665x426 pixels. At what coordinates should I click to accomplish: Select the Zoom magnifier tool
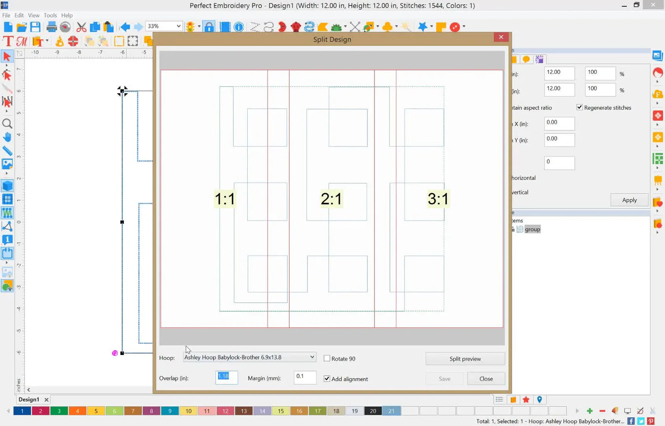[7, 123]
